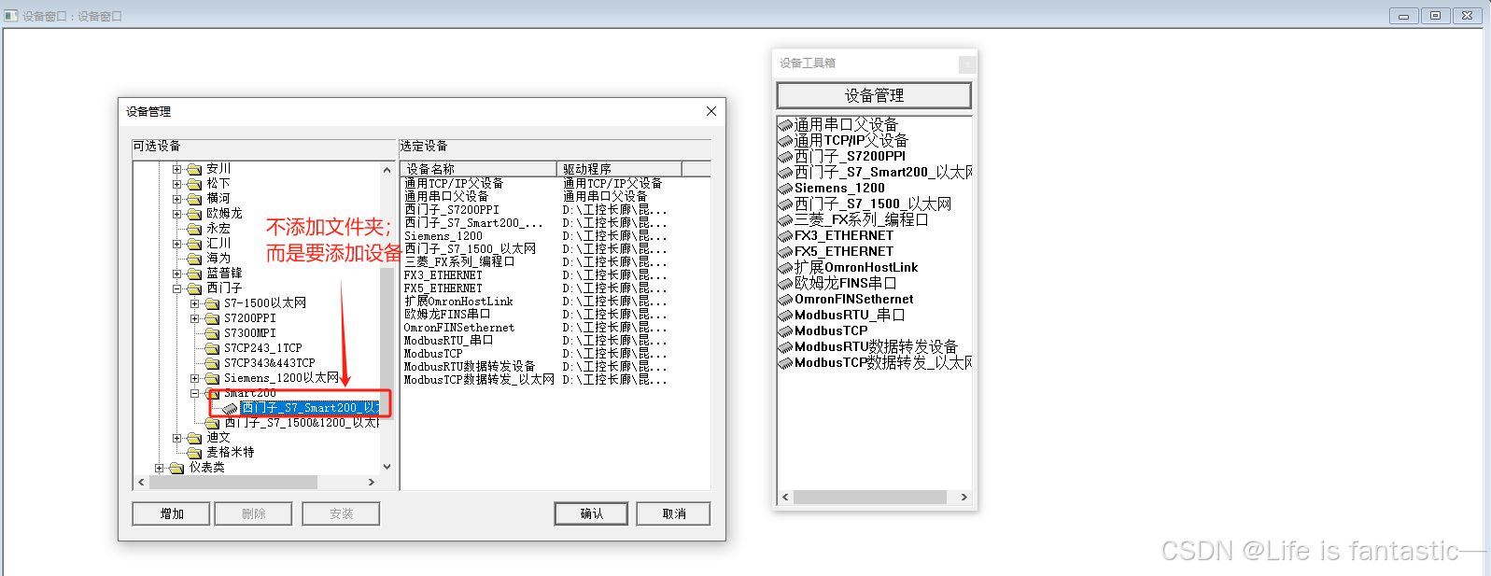Click the 设备名称 column header
Screen dimensions: 1491x576
pos(479,169)
